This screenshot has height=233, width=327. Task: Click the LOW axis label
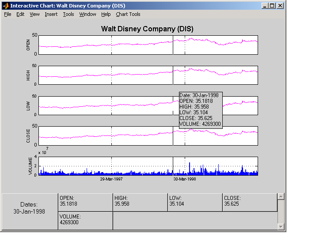[28, 106]
